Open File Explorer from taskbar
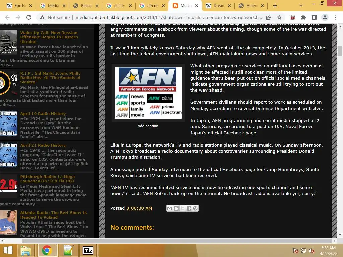Image resolution: width=343 pixels, height=257 pixels. [25, 250]
